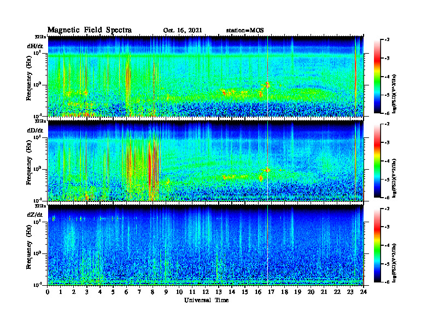The image size is (433, 335).
Task: Select the date text 'Oct. 16, 2021'
Action: pos(183,31)
